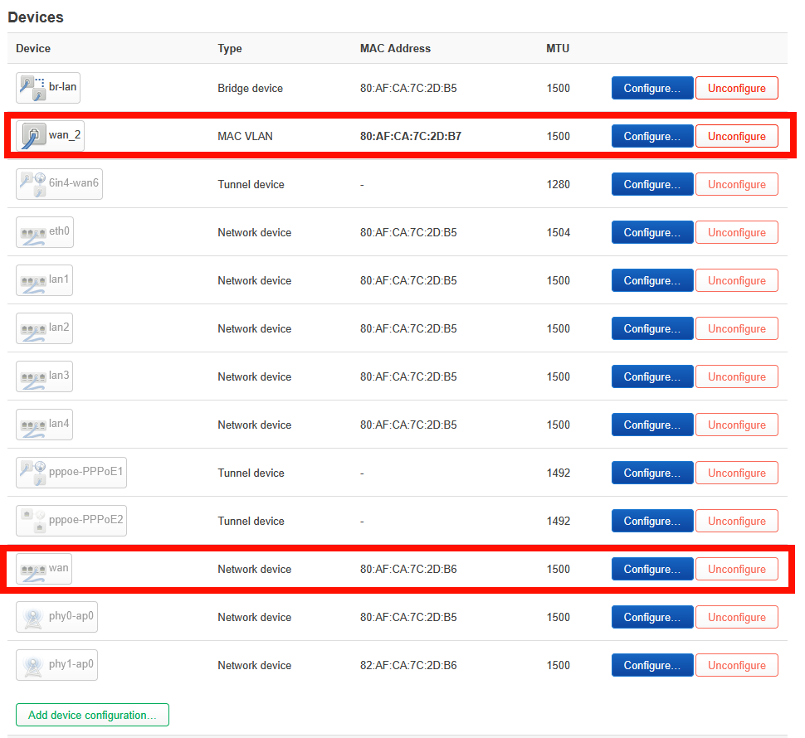The image size is (805, 738).
Task: Unconfigure the eth0 device
Action: 736,232
